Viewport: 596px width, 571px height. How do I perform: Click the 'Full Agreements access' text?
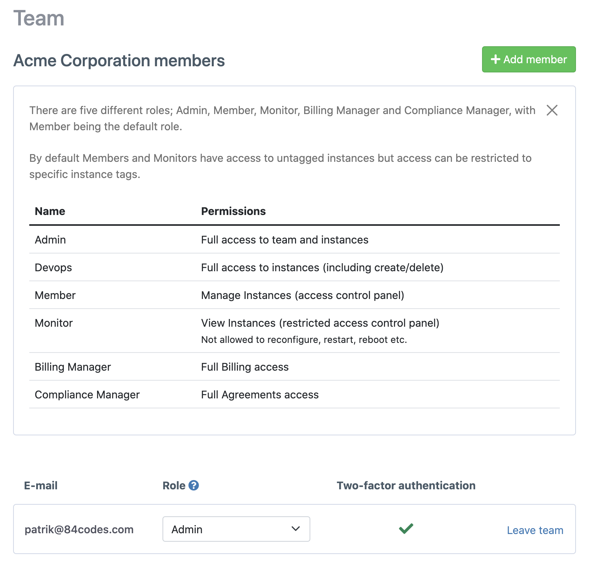259,395
